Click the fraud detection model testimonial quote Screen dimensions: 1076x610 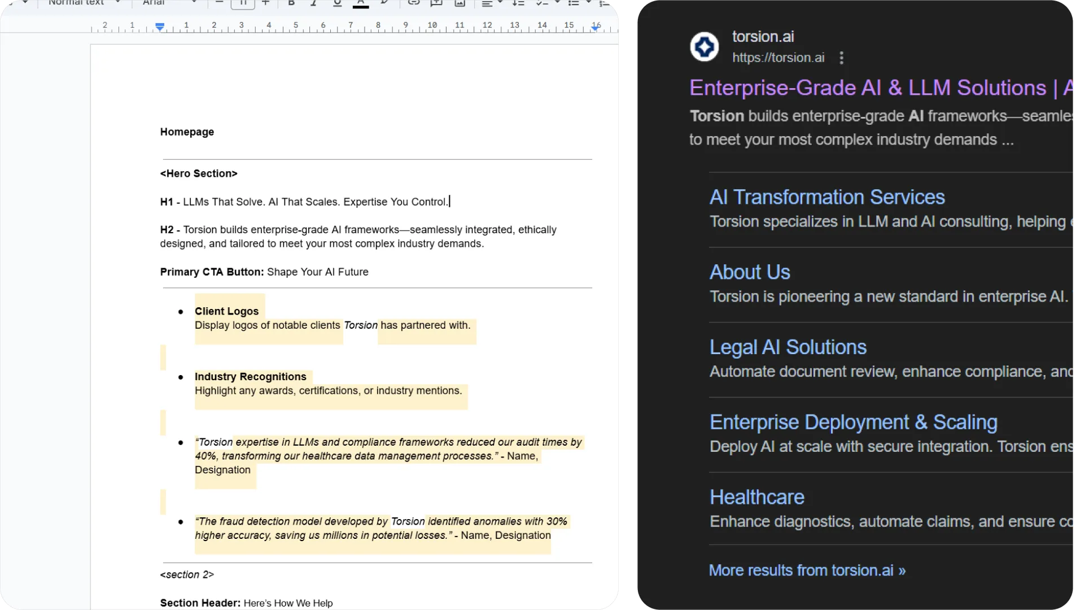381,528
